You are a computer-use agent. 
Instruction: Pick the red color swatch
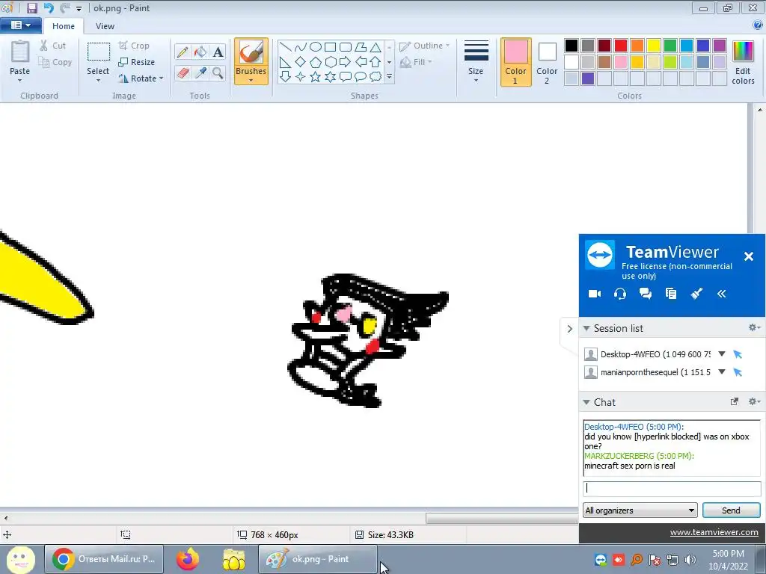tap(621, 46)
